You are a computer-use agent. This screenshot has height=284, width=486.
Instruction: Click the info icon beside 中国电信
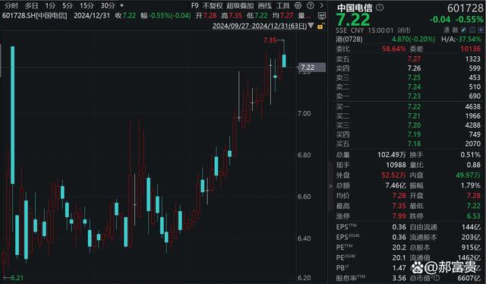[380, 8]
